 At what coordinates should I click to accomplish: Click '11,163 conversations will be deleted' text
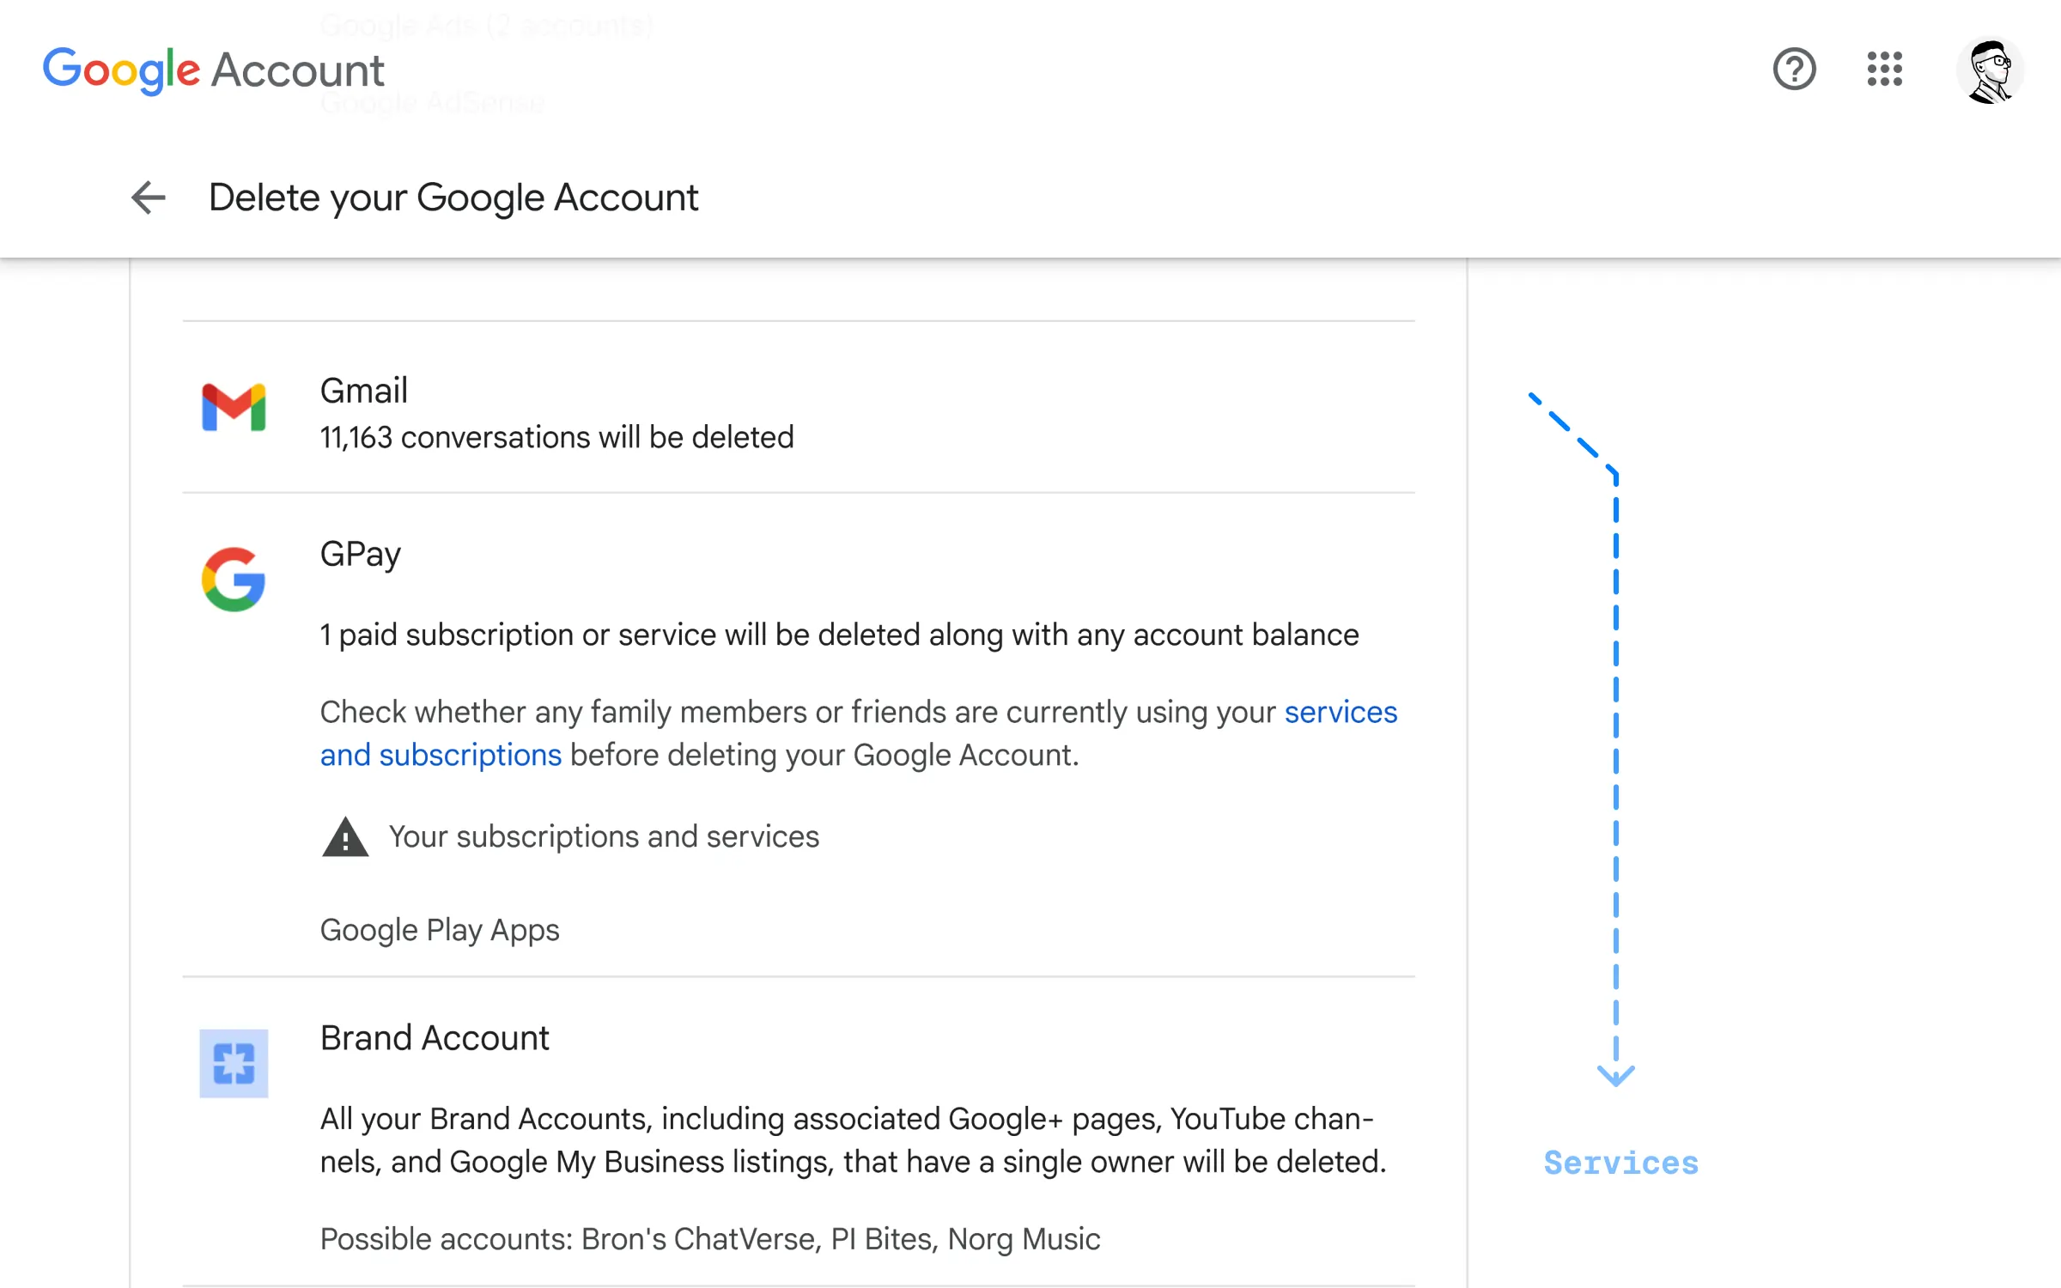pyautogui.click(x=556, y=437)
